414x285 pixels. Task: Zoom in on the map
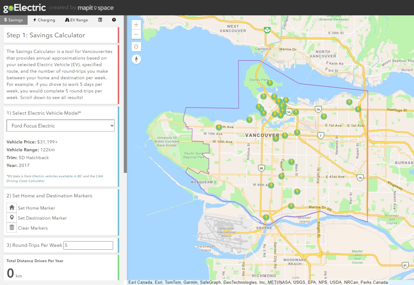point(136,25)
